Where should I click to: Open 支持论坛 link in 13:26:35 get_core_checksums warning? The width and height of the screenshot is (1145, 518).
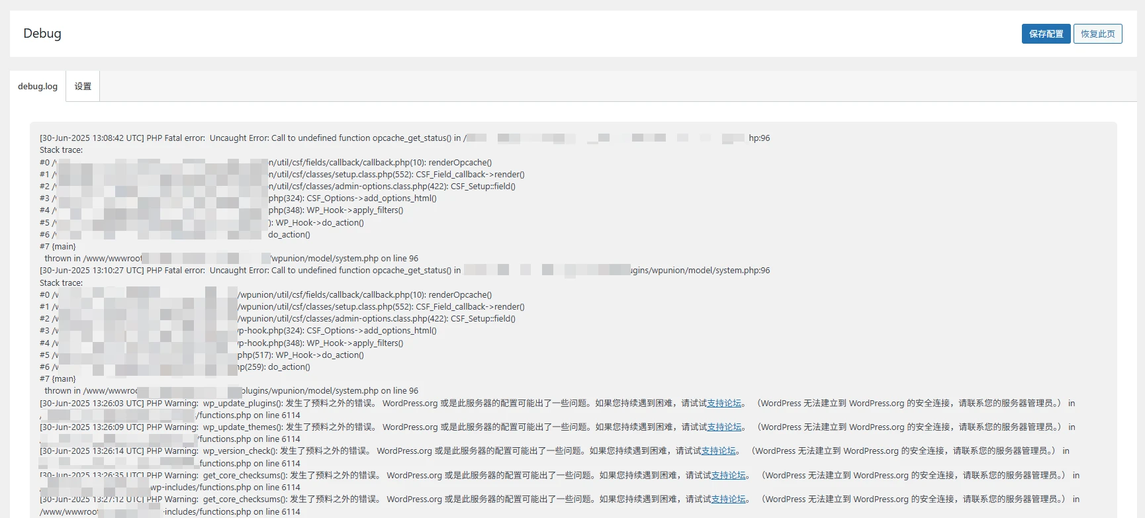(728, 476)
